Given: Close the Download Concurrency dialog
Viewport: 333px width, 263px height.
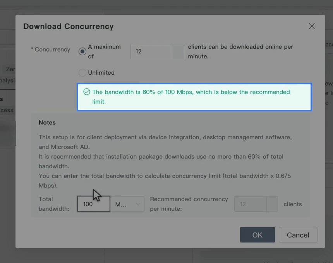Looking at the screenshot, I should tap(312, 26).
